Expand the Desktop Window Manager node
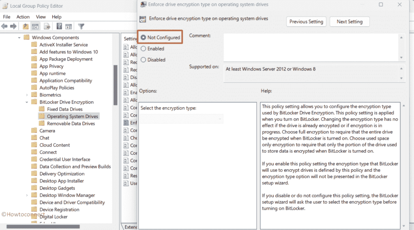The width and height of the screenshot is (414, 230). (x=27, y=195)
